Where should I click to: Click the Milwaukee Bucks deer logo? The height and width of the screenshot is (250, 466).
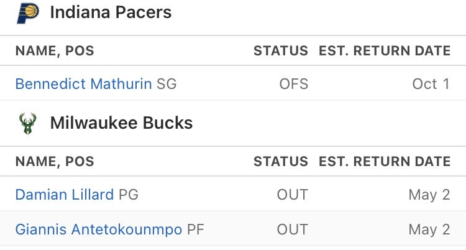(x=27, y=124)
